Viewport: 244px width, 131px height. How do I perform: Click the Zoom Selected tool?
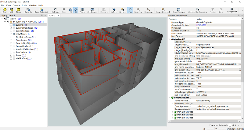click(163, 10)
